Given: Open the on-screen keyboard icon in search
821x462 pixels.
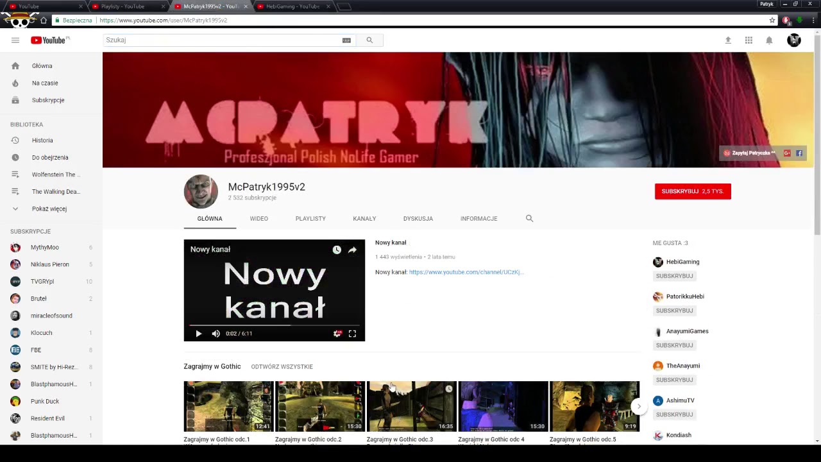Looking at the screenshot, I should pyautogui.click(x=346, y=40).
